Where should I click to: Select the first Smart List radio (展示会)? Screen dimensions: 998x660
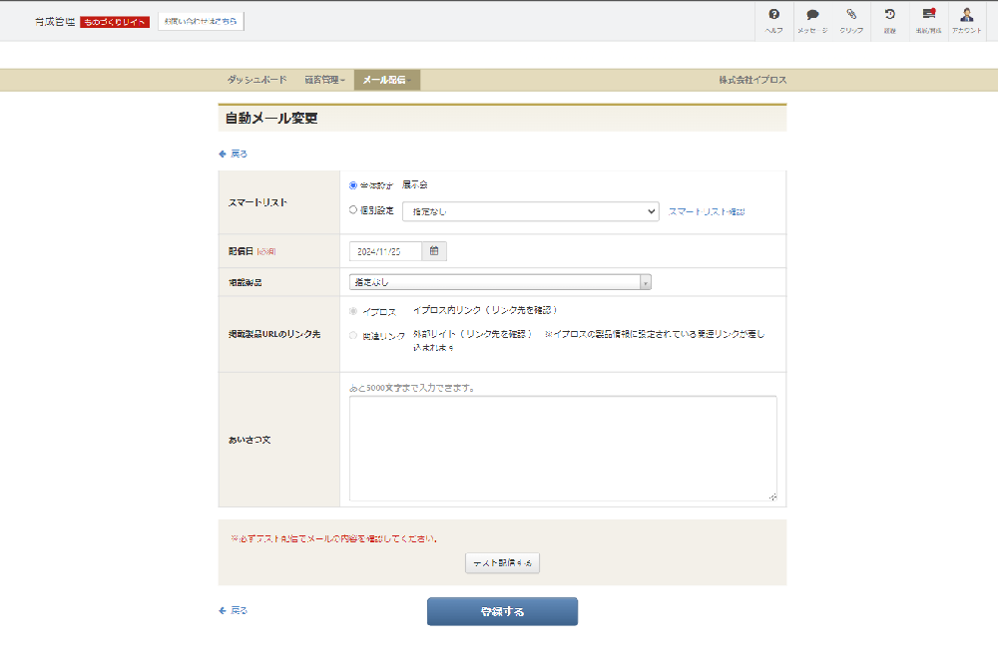pos(353,185)
